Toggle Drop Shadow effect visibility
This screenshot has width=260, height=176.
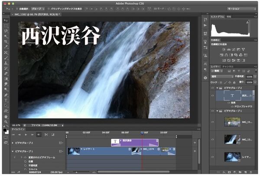pyautogui.click(x=232, y=106)
